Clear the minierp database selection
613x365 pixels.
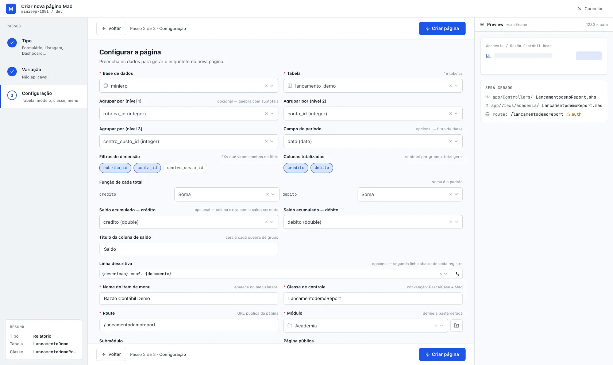click(266, 86)
